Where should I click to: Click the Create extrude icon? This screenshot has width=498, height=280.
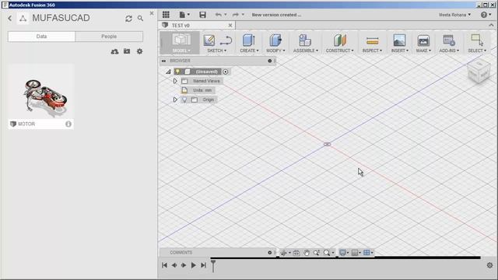click(249, 40)
